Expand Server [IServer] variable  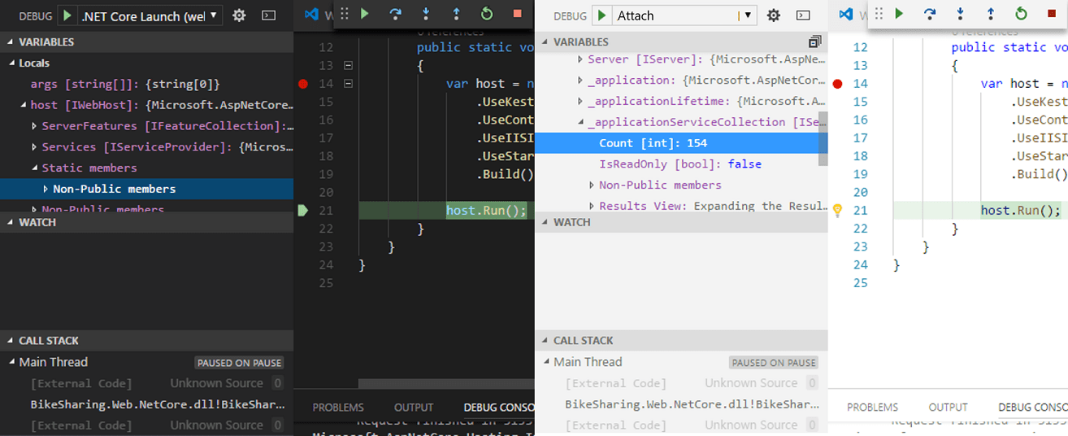[x=580, y=59]
